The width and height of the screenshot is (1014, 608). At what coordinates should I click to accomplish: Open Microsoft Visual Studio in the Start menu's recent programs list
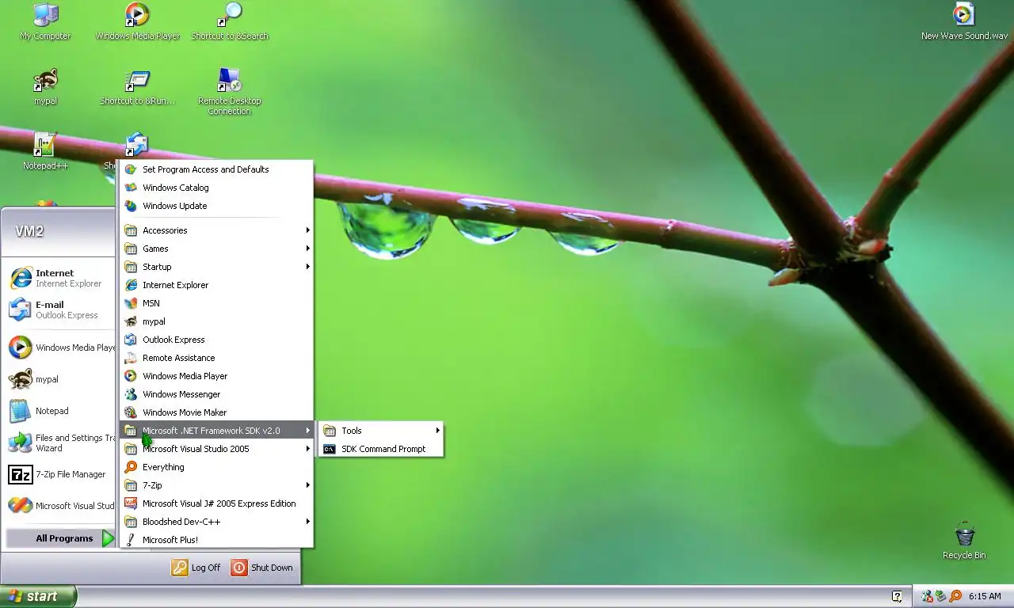pyautogui.click(x=60, y=506)
